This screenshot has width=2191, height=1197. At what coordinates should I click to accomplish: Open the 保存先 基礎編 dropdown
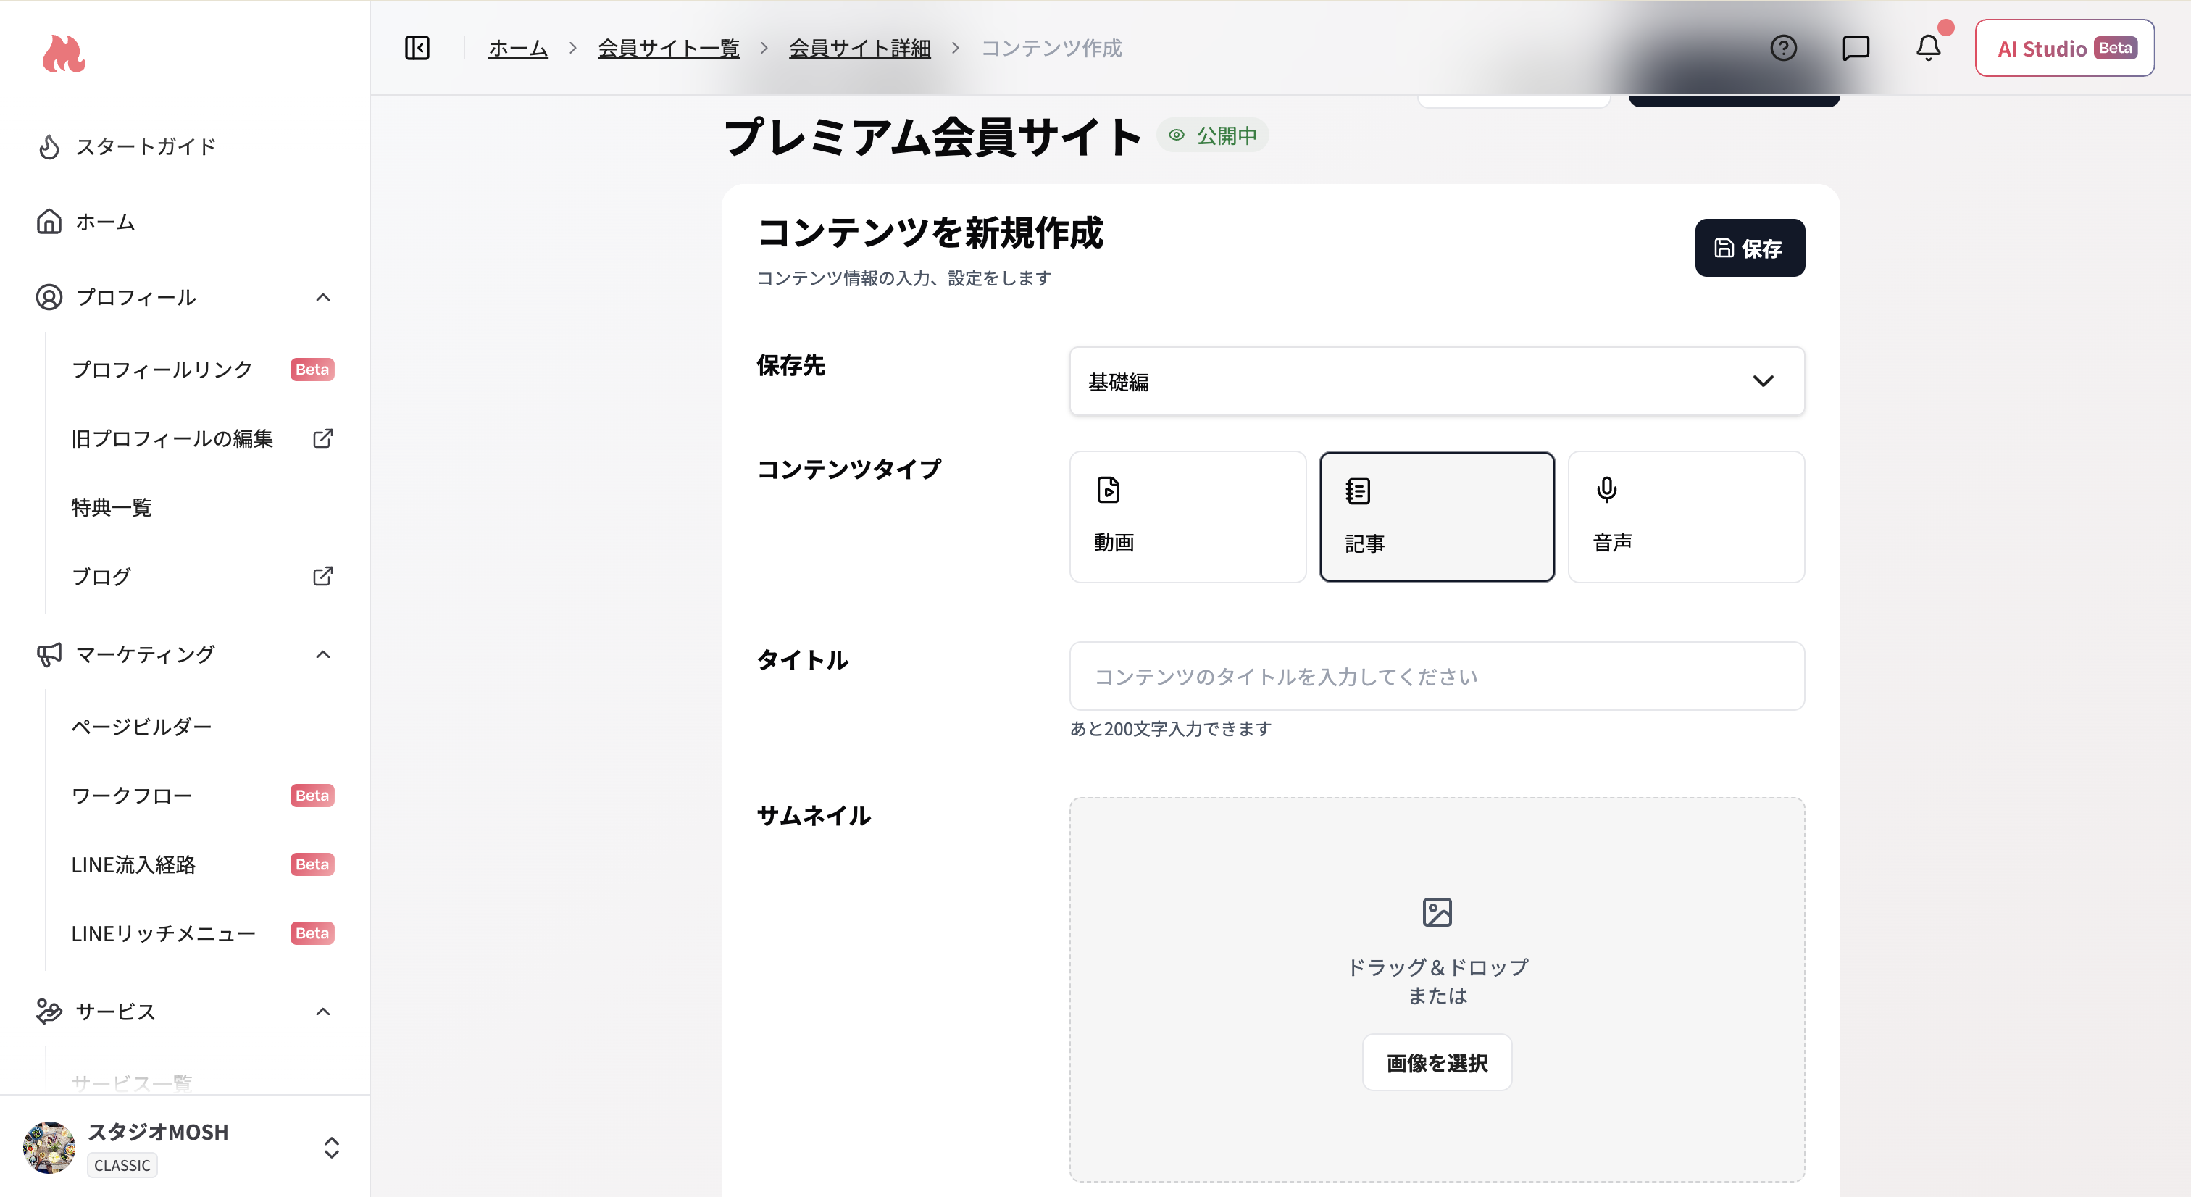coord(1437,381)
